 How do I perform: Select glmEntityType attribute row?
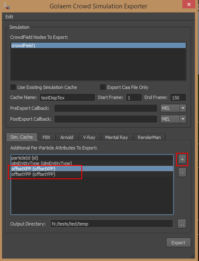coord(92,163)
